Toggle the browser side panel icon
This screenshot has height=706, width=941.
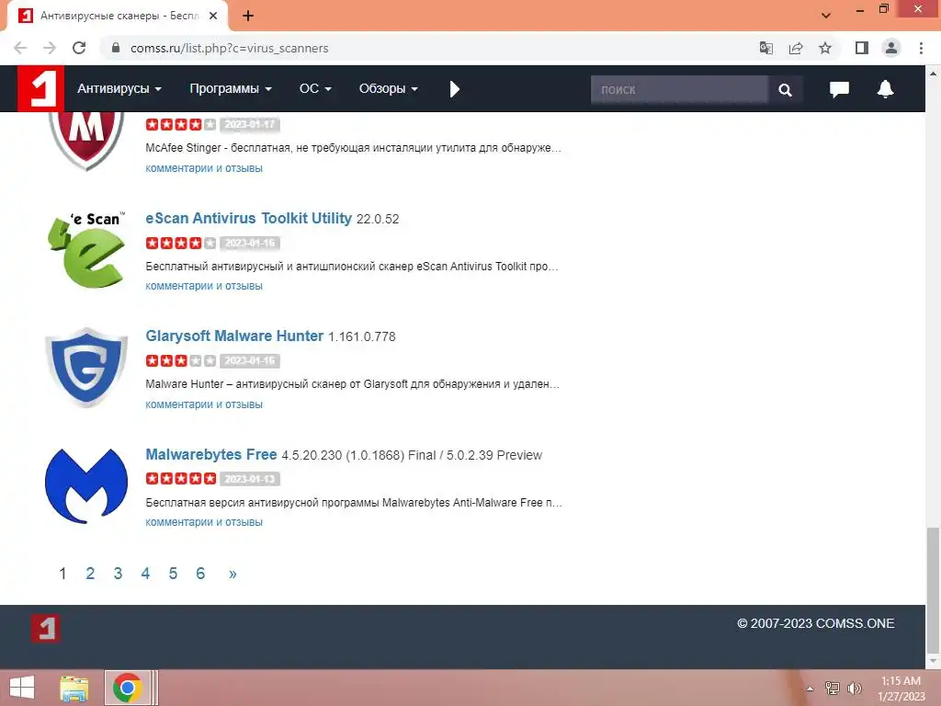click(x=862, y=48)
